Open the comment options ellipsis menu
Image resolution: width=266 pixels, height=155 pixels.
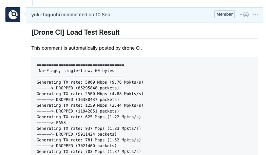[x=256, y=15]
